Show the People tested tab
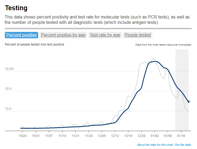Viewport: 197px width, 149px height. tap(138, 35)
